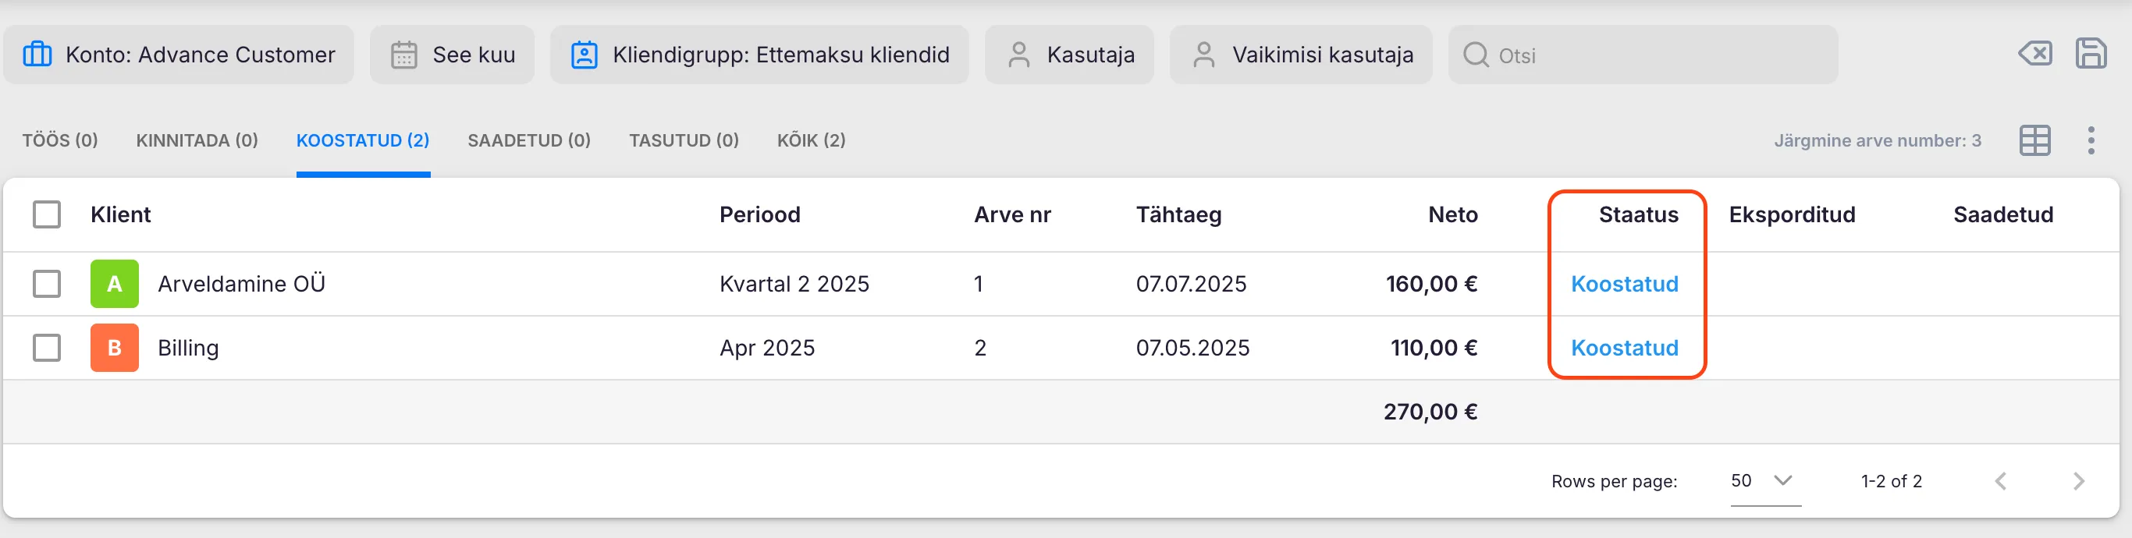Image resolution: width=2132 pixels, height=538 pixels.
Task: Click the save filter floppy disk icon
Action: coord(2091,55)
